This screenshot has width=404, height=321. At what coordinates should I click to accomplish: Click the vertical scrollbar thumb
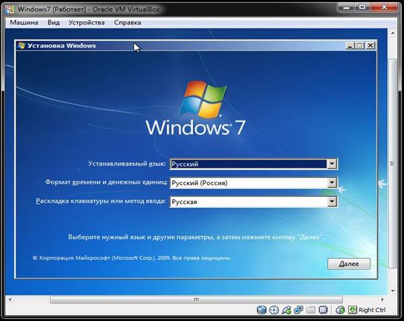393,164
